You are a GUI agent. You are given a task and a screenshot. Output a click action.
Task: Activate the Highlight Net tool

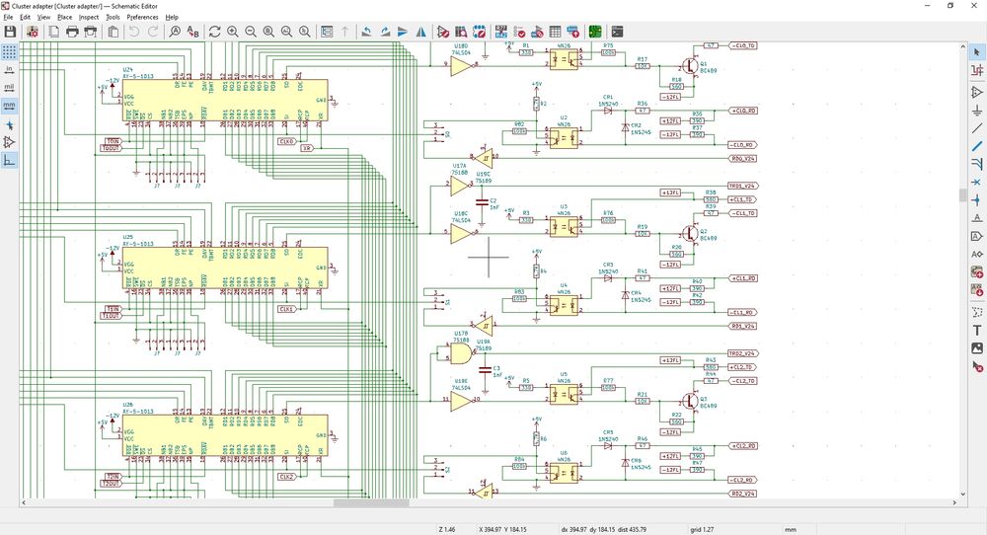pyautogui.click(x=977, y=70)
